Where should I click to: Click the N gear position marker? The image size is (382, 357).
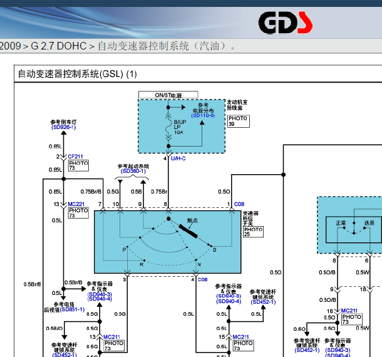click(x=199, y=264)
